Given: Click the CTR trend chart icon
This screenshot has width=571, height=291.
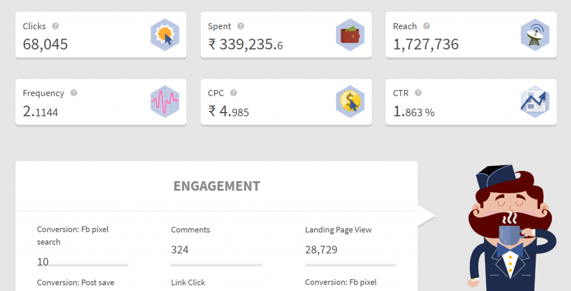Looking at the screenshot, I should 535,101.
